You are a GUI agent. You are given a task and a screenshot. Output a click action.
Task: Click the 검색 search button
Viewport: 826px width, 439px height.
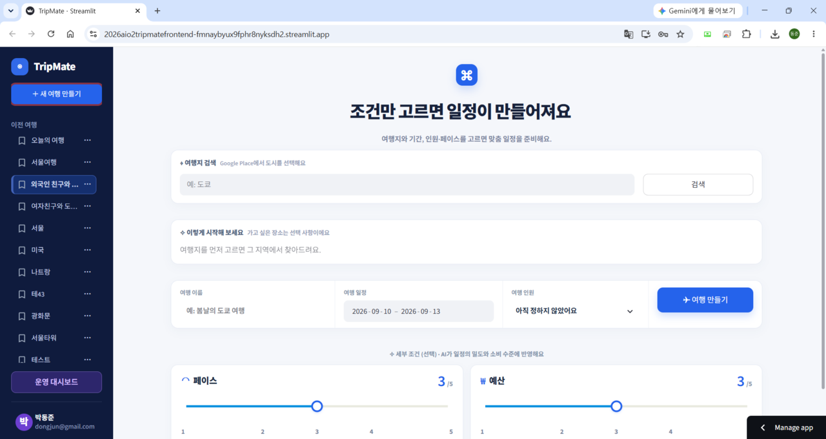[698, 185]
